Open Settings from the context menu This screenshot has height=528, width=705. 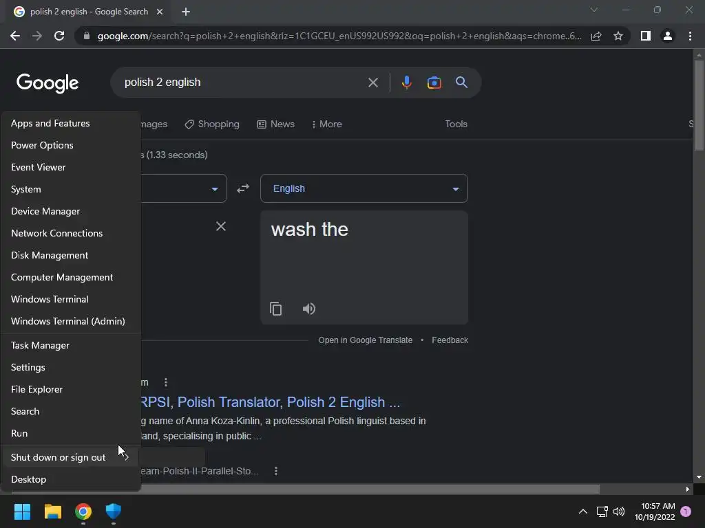[71, 368]
